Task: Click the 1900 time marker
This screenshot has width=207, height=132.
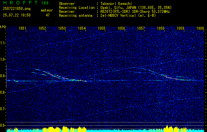Action: [200, 28]
